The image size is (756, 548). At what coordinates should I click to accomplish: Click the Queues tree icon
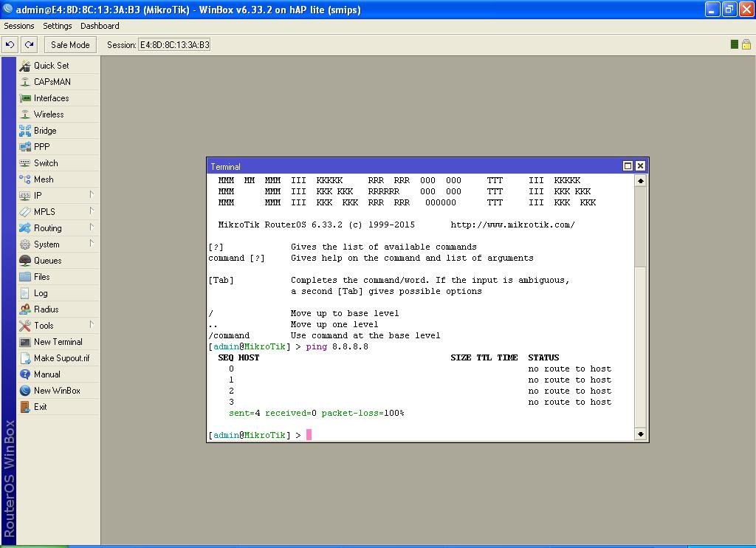25,261
